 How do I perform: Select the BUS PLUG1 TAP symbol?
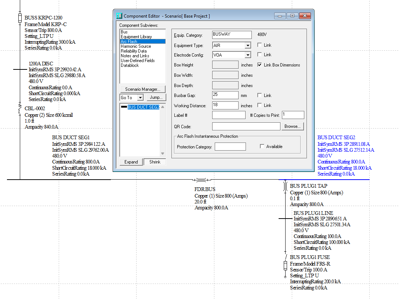click(285, 187)
